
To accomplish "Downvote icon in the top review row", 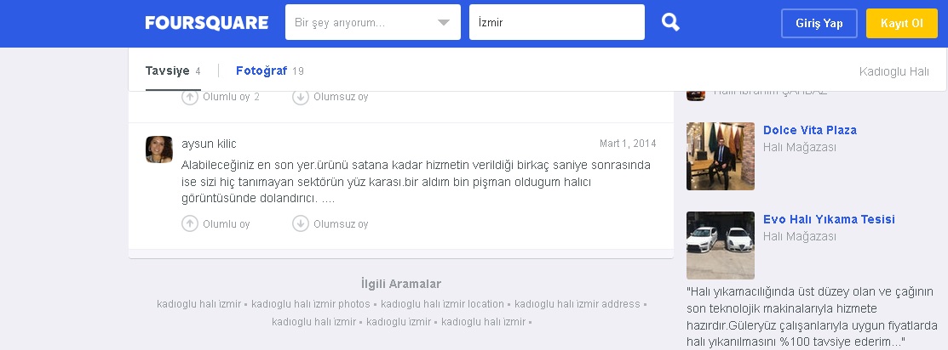I will [x=301, y=97].
